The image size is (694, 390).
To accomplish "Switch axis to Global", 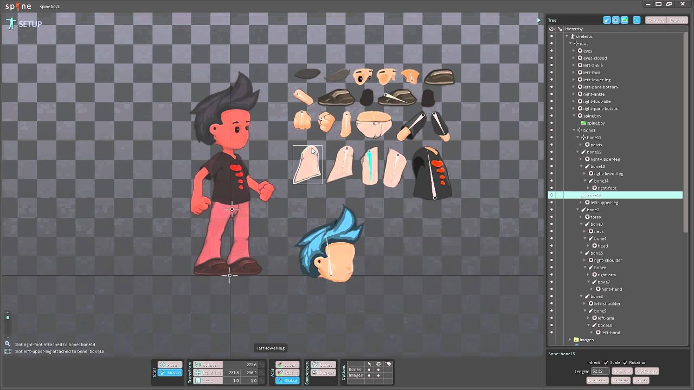I will coord(287,380).
